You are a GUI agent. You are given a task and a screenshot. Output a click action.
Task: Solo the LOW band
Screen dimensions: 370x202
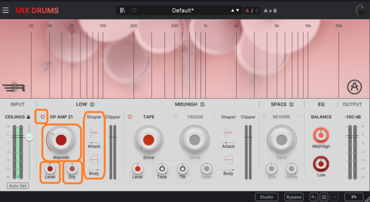[x=92, y=104]
